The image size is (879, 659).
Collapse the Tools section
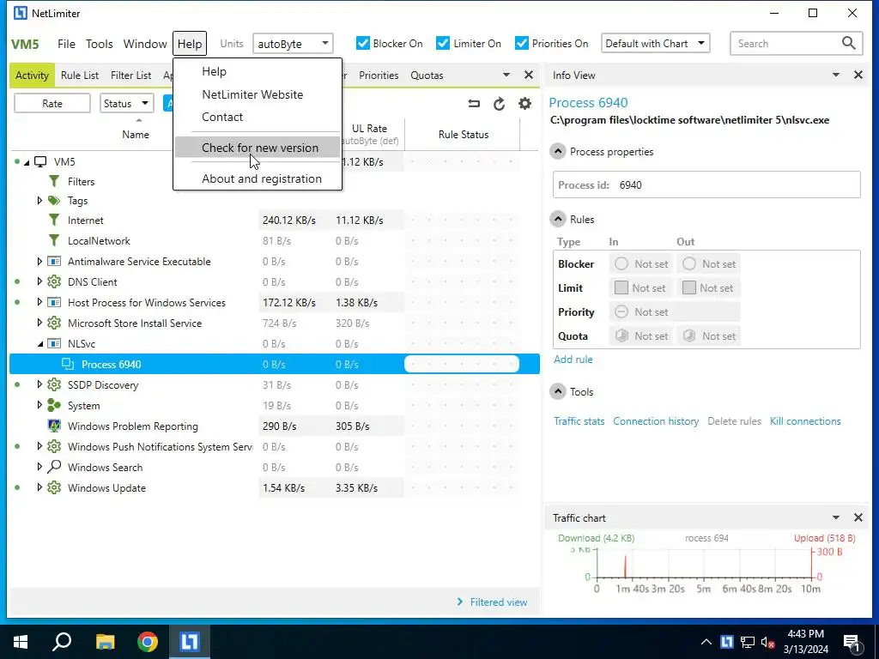pos(558,391)
